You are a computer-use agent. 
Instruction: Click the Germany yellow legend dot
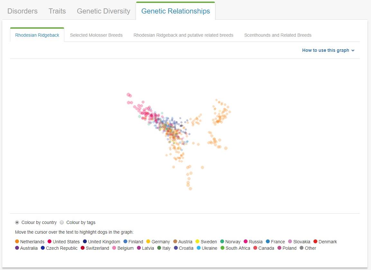click(x=148, y=241)
